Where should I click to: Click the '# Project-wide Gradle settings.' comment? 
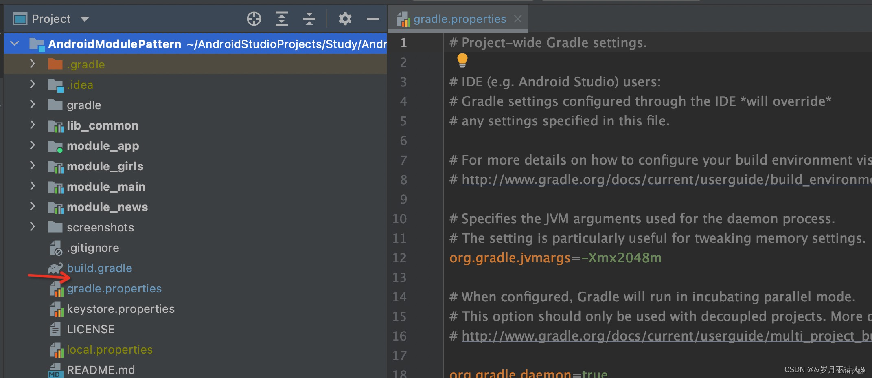pyautogui.click(x=548, y=43)
